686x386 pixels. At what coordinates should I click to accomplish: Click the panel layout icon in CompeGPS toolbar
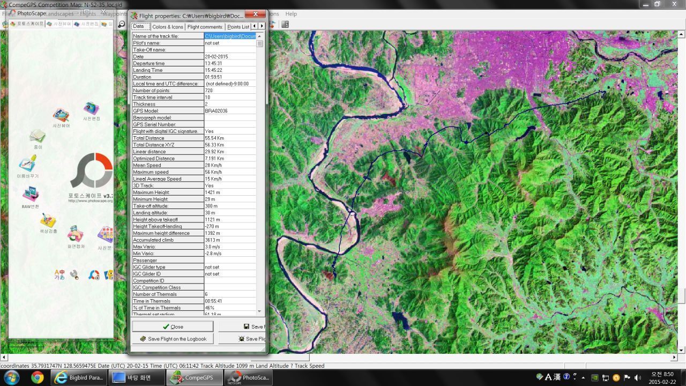285,24
